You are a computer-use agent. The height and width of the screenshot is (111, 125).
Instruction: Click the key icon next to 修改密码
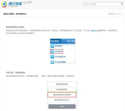[x=52, y=46]
